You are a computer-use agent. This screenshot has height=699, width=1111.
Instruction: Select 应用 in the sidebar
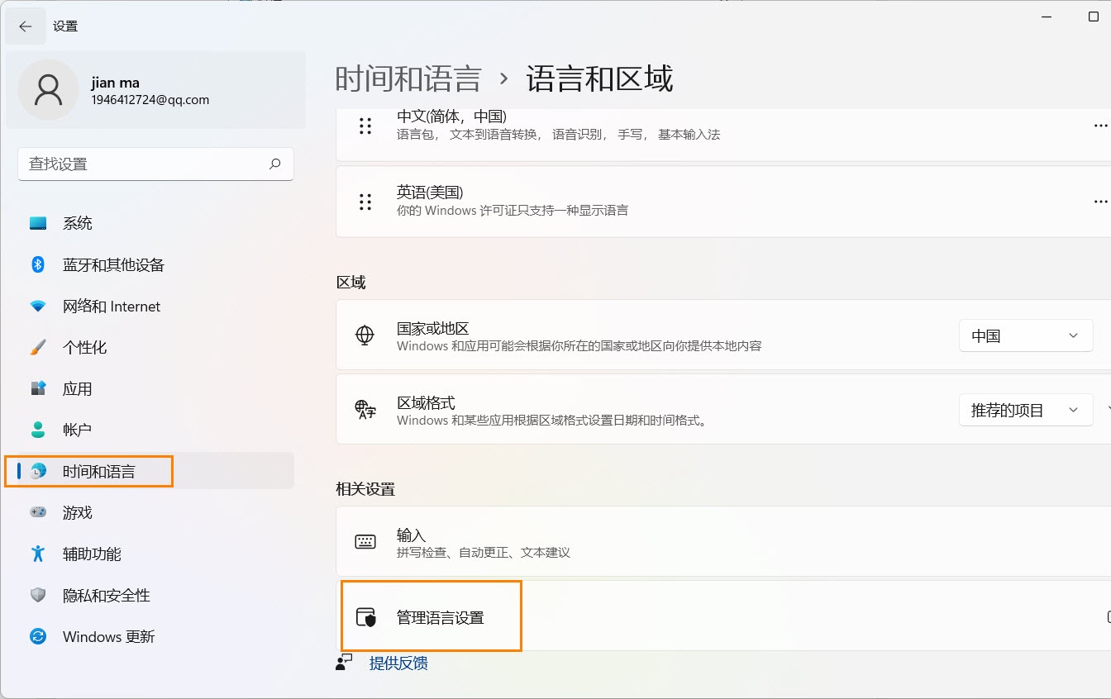[x=155, y=388]
